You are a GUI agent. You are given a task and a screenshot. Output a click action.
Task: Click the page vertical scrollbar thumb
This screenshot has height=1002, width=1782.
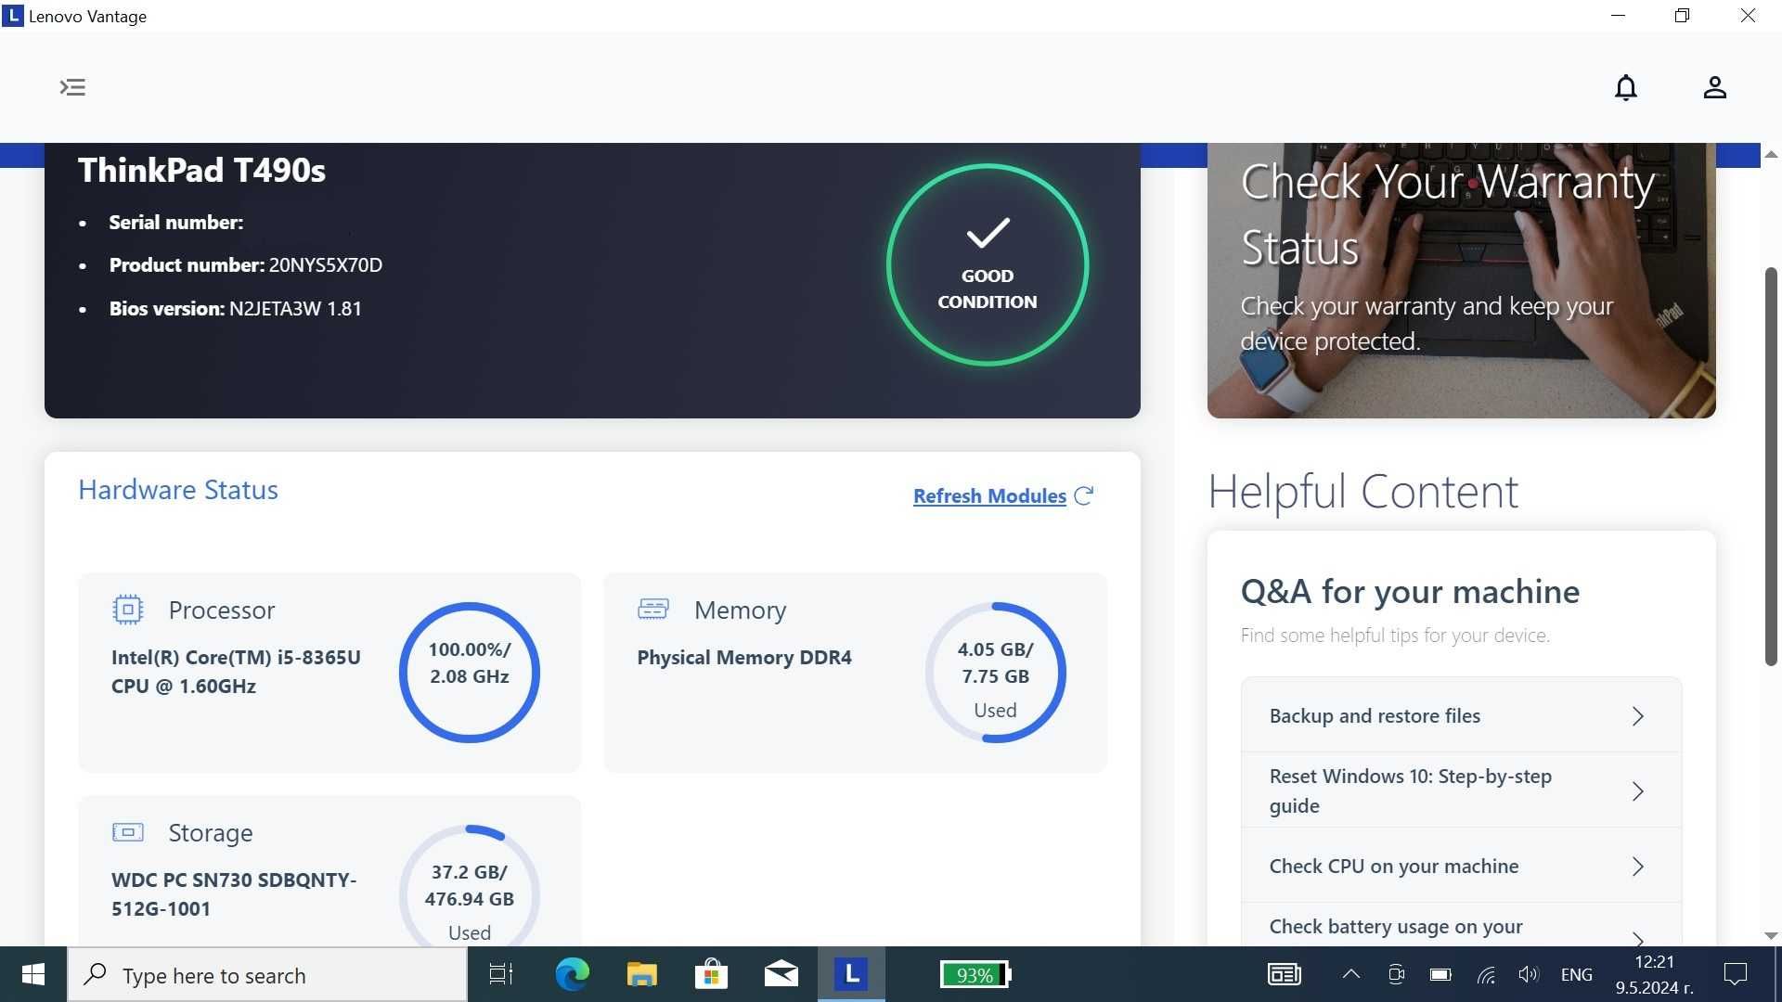(x=1771, y=466)
